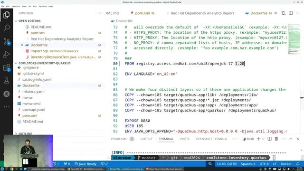Maximize the panel with chevron up
Viewport: 304px width, 171px height.
point(291,139)
